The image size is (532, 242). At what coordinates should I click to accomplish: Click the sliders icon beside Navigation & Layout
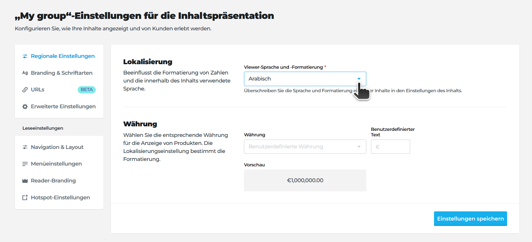pyautogui.click(x=25, y=147)
